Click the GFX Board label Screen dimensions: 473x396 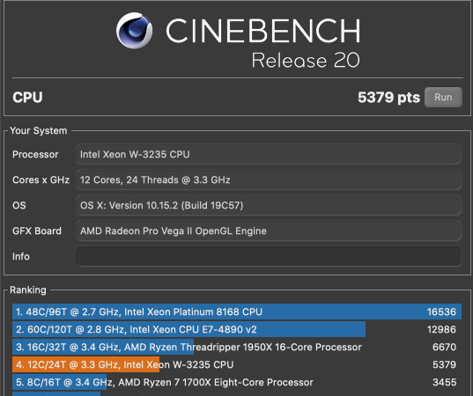(x=37, y=231)
